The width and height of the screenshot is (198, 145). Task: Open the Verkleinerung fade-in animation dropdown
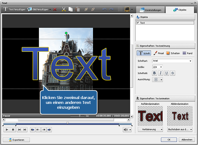pos(149,129)
